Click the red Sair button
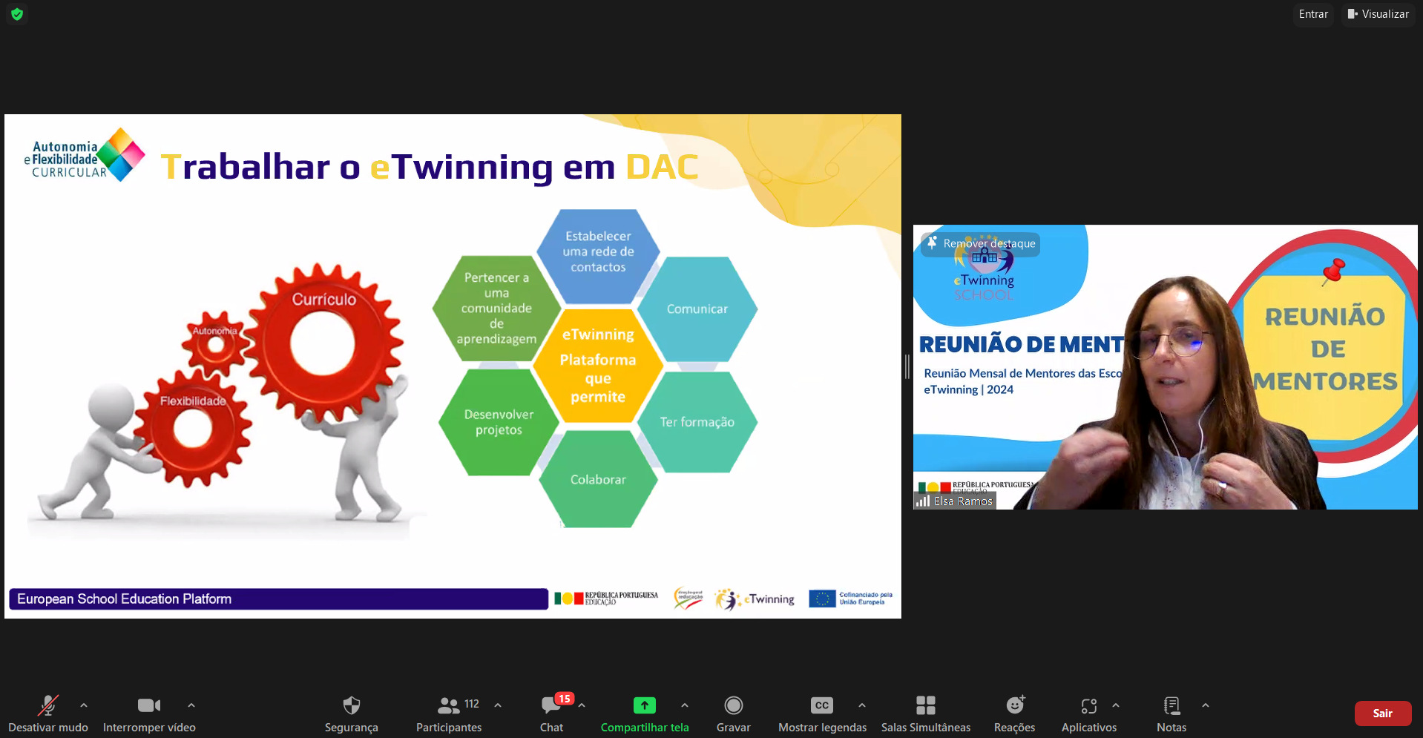Screen dimensions: 1423x738 [1383, 714]
